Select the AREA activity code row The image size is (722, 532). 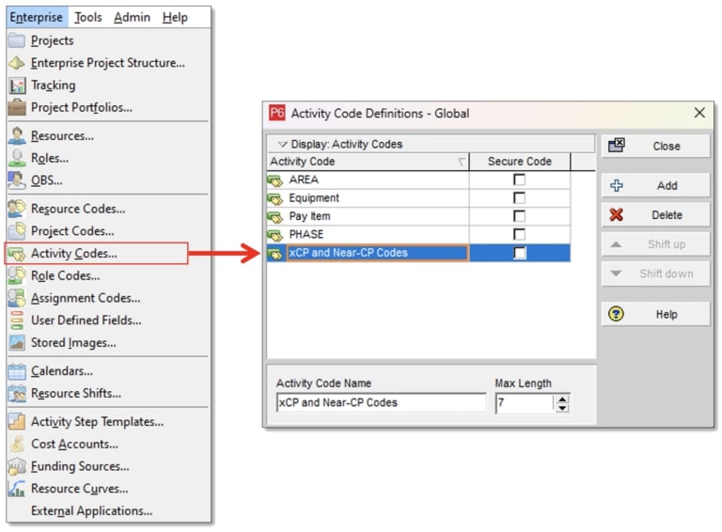click(418, 180)
